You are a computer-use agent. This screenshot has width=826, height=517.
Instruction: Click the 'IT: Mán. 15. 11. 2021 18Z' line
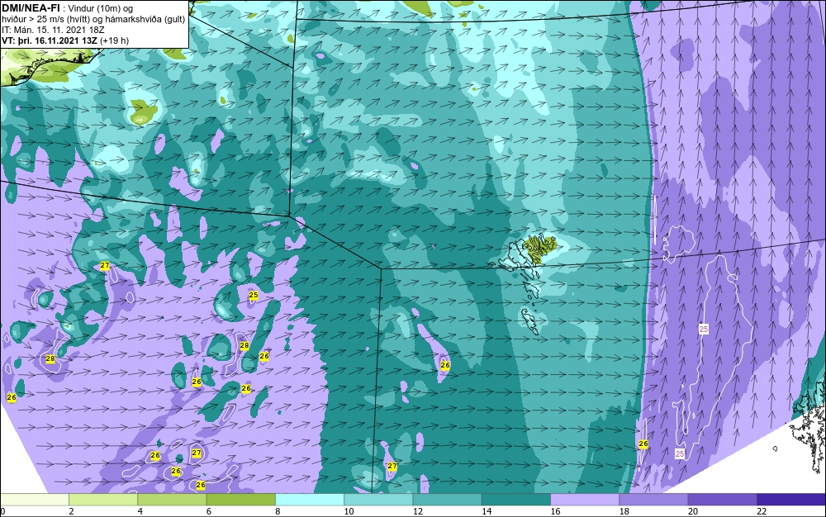[x=53, y=30]
